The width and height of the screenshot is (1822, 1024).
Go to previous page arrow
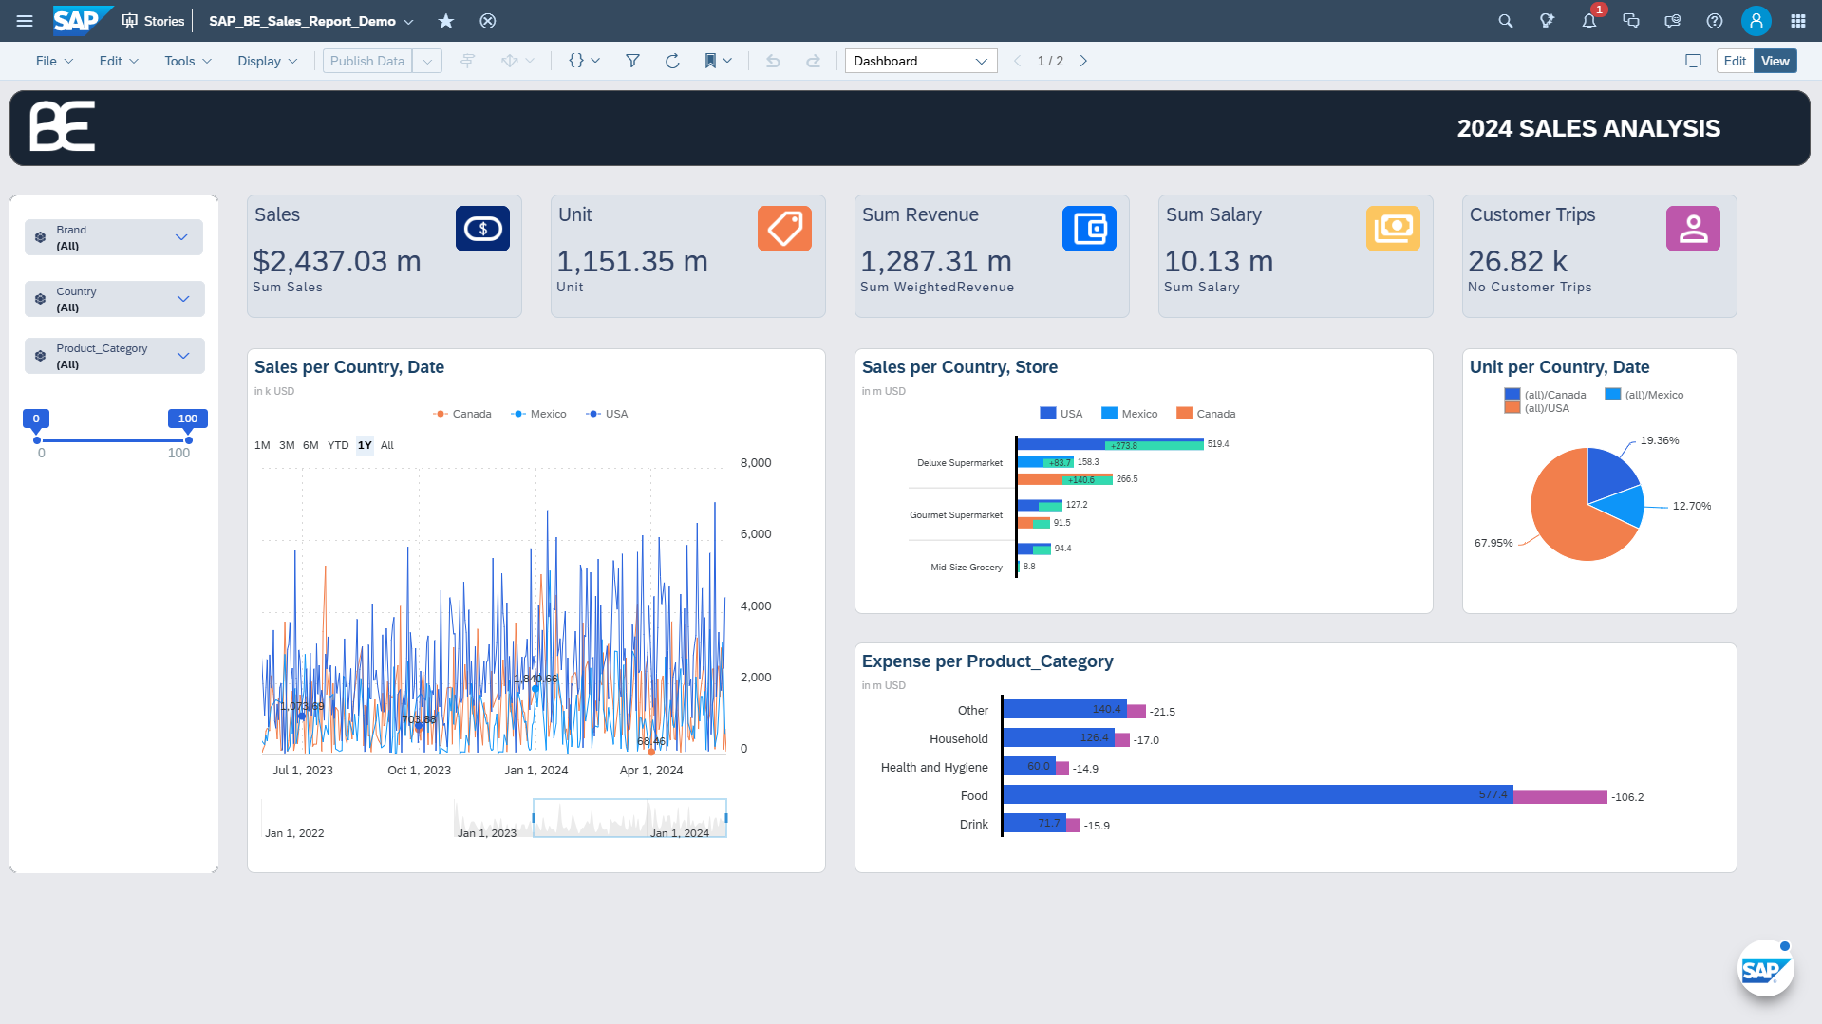1017,61
